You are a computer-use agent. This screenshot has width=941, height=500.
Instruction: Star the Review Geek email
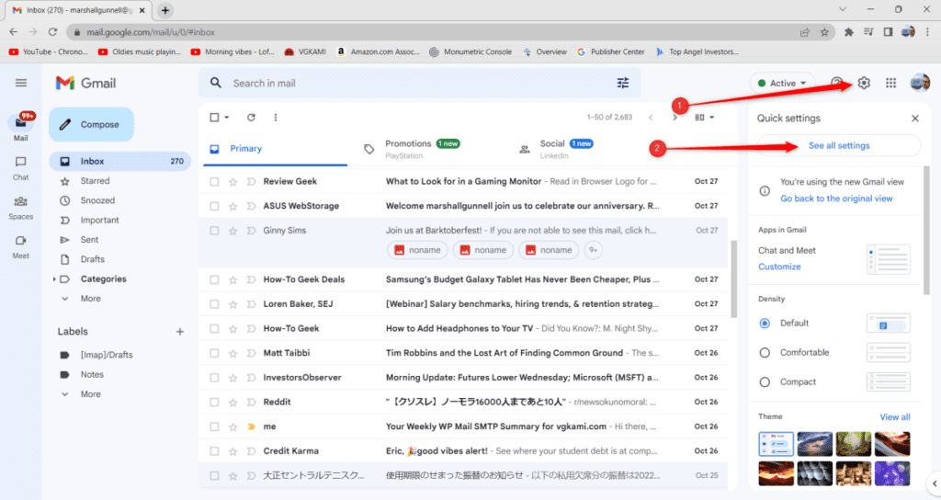(232, 181)
